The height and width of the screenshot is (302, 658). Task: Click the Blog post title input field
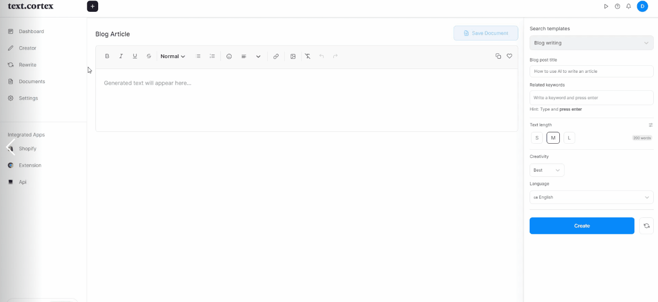[x=591, y=71]
